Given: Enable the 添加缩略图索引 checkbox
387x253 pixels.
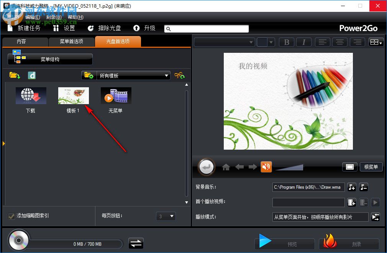Looking at the screenshot, I should tap(11, 216).
